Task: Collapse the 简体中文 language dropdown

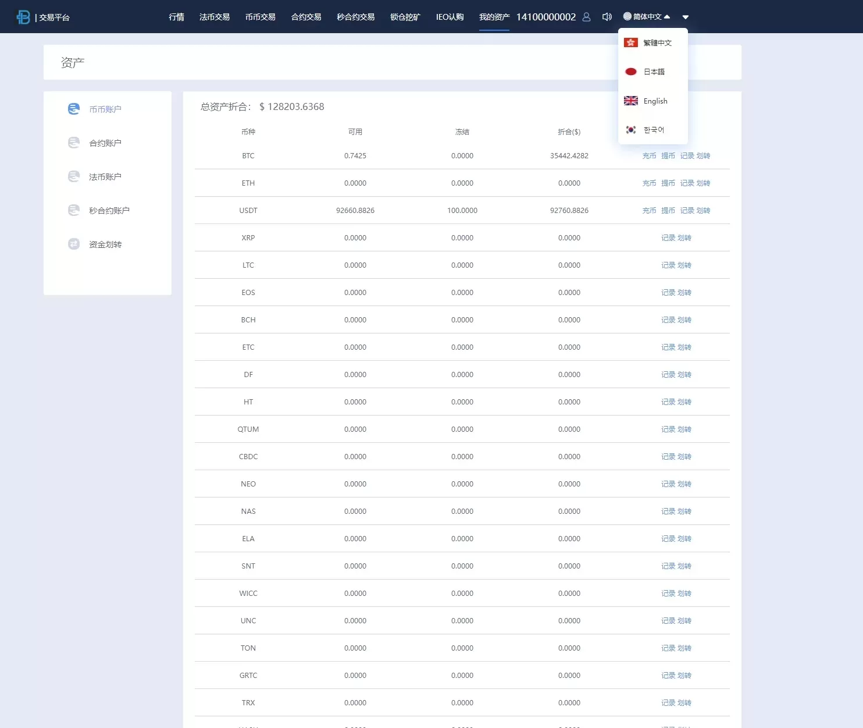Action: (647, 17)
